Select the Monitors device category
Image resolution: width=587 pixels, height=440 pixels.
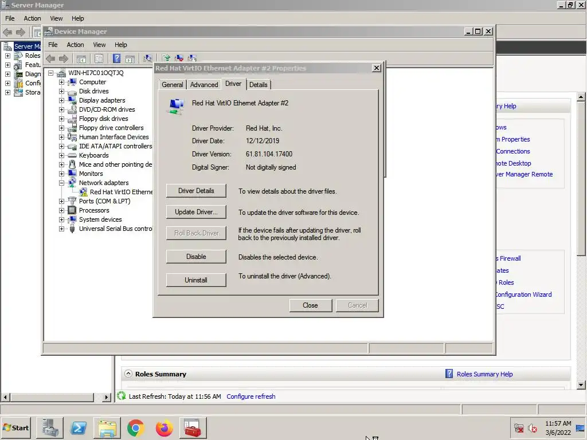[91, 174]
